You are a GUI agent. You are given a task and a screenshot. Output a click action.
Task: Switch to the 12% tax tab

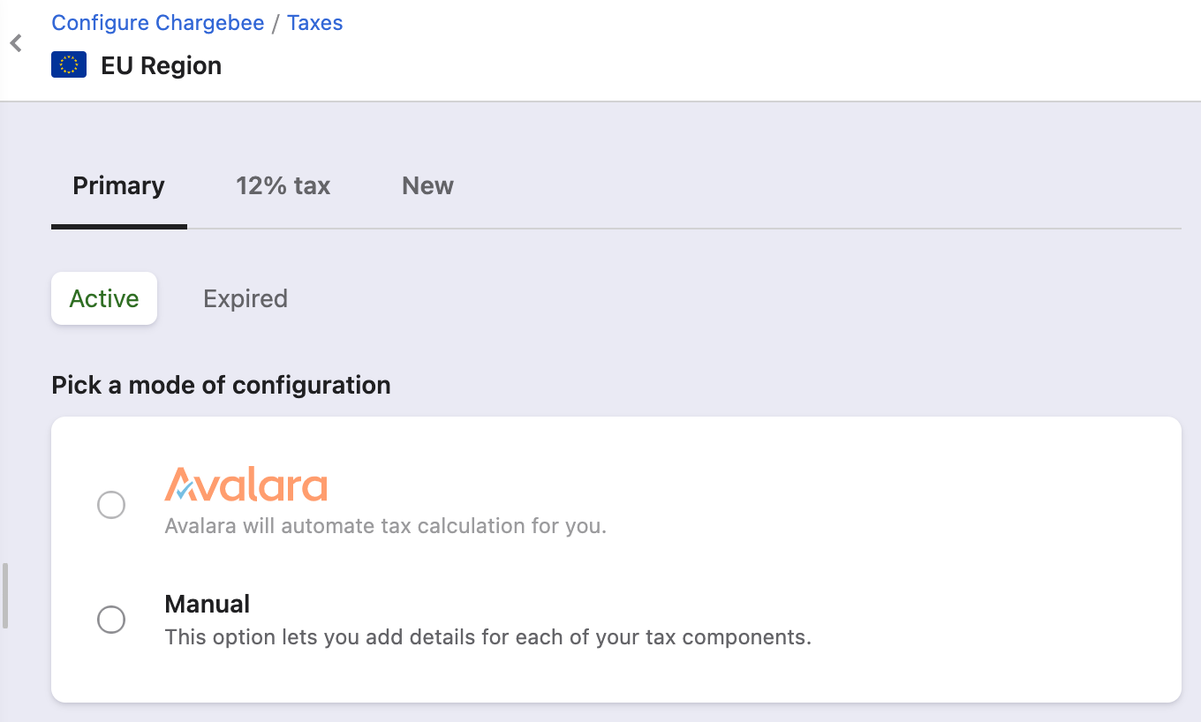(x=283, y=186)
